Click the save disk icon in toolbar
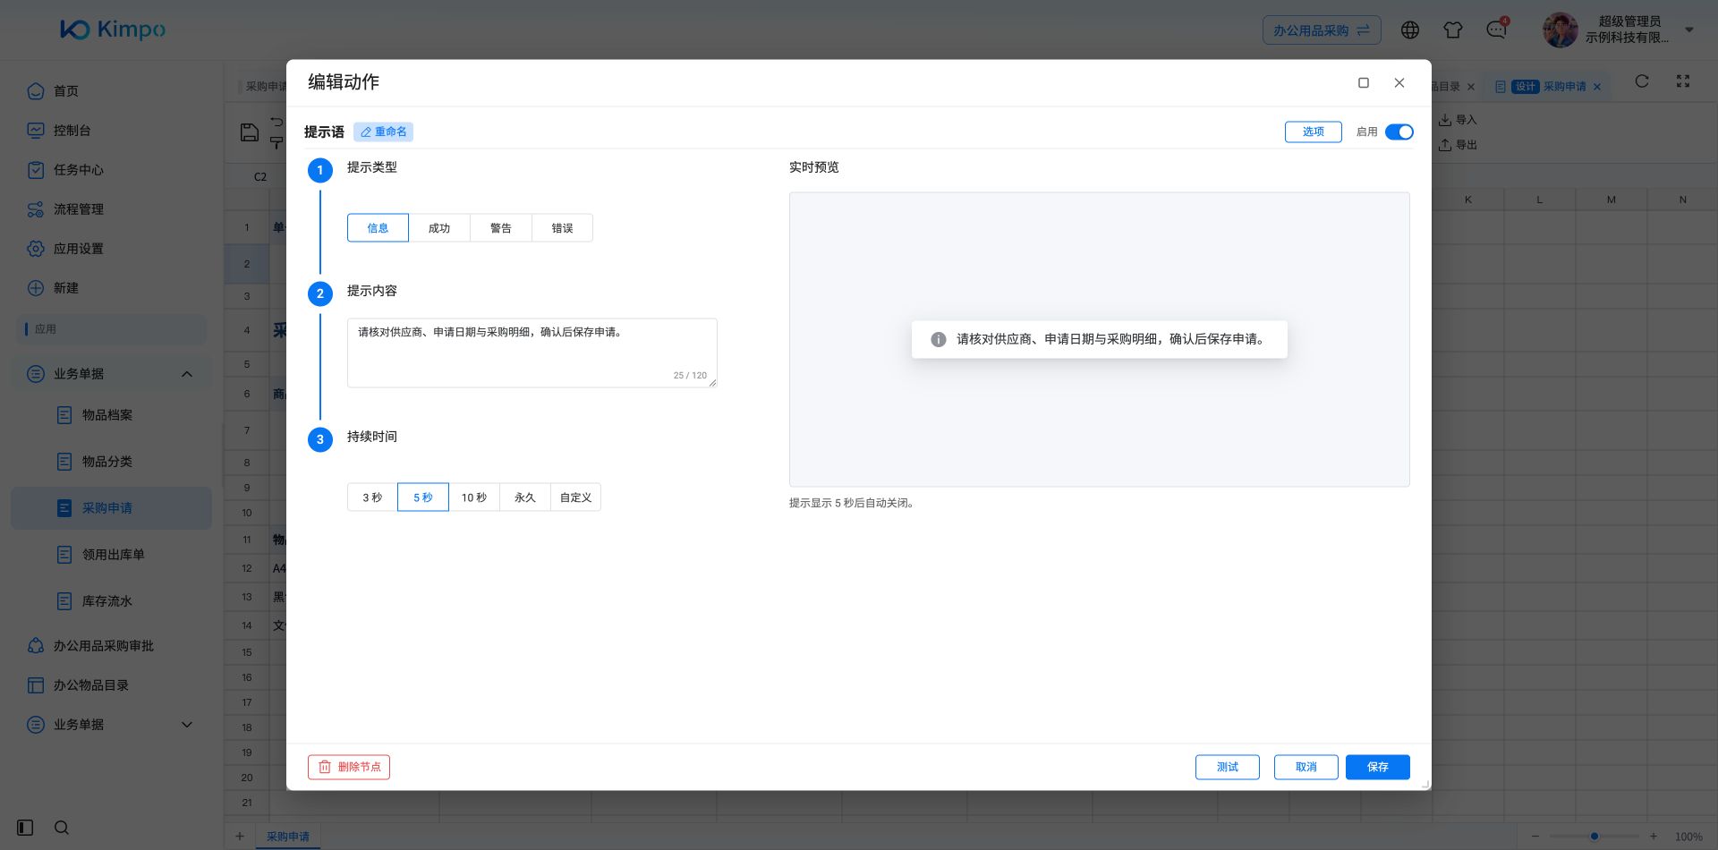 (250, 132)
